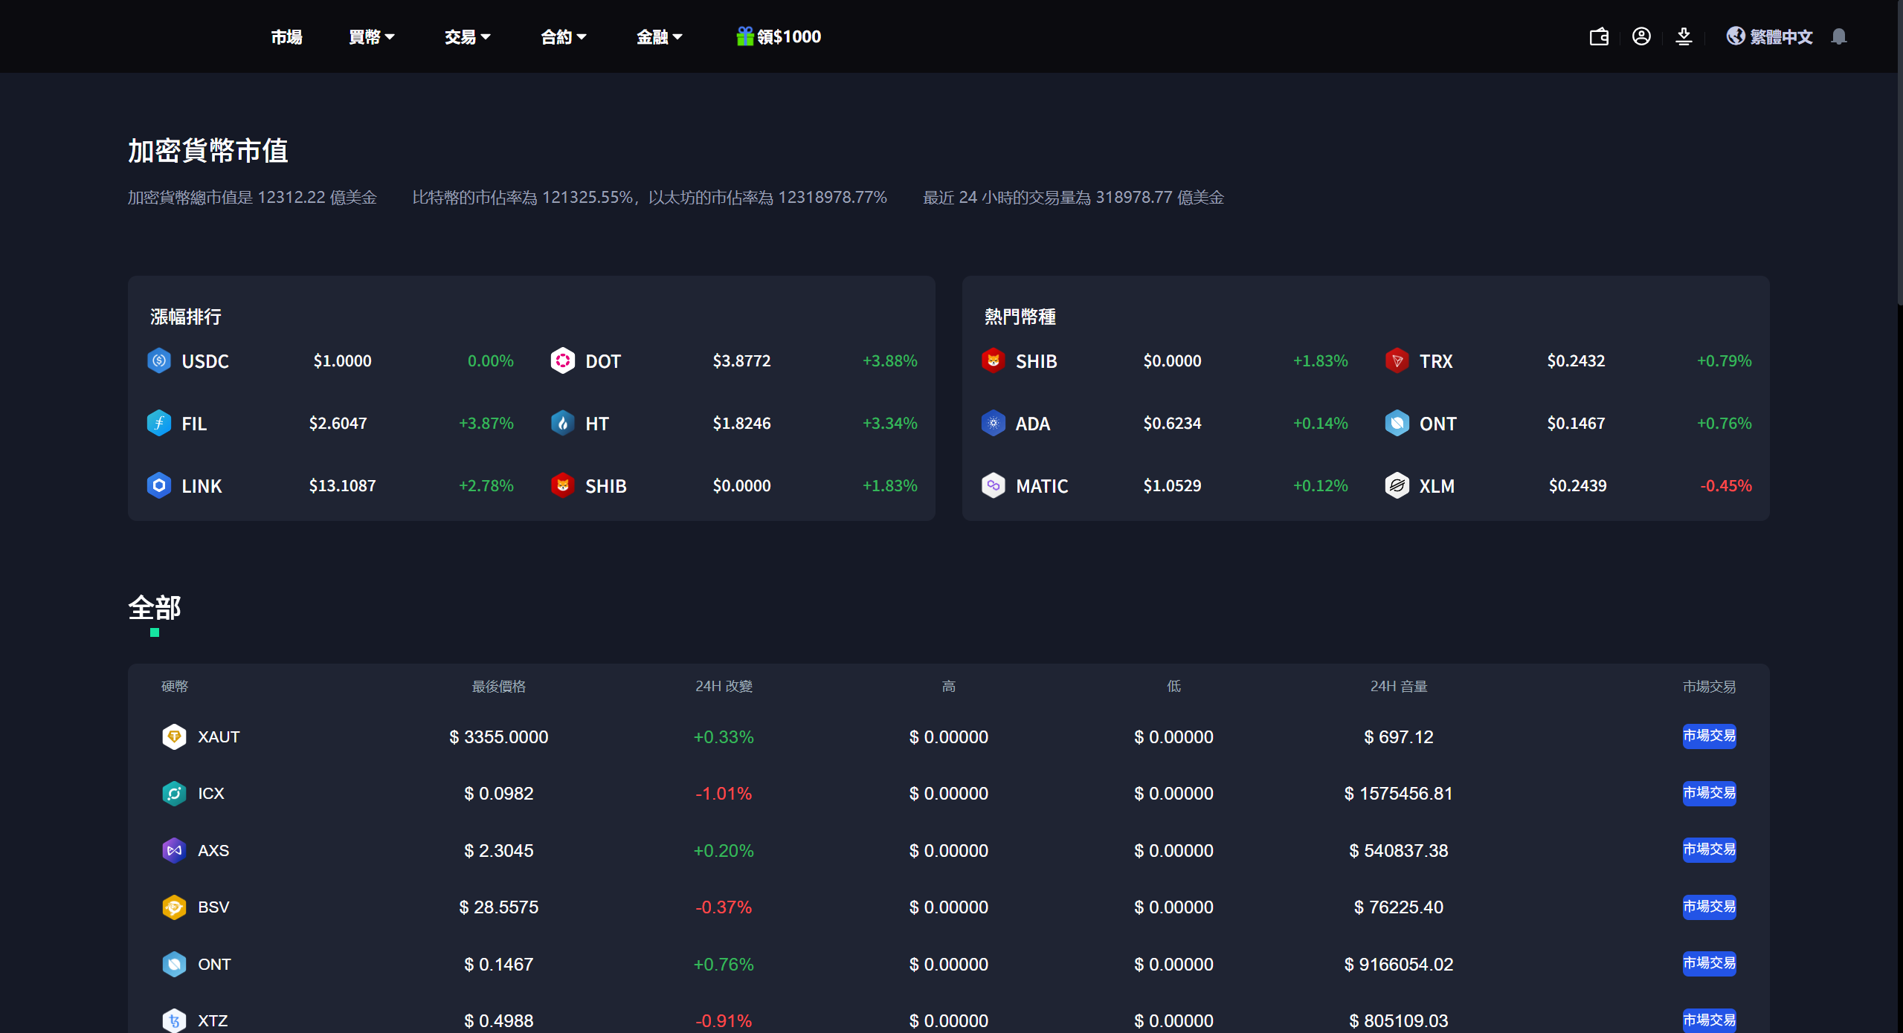The height and width of the screenshot is (1033, 1903).
Task: Switch language via 繁體中文 selector
Action: coord(1770,36)
